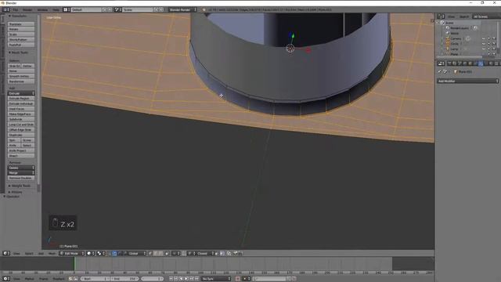501x282 pixels.
Task: Toggle limit selection to visible
Action: pos(167,253)
